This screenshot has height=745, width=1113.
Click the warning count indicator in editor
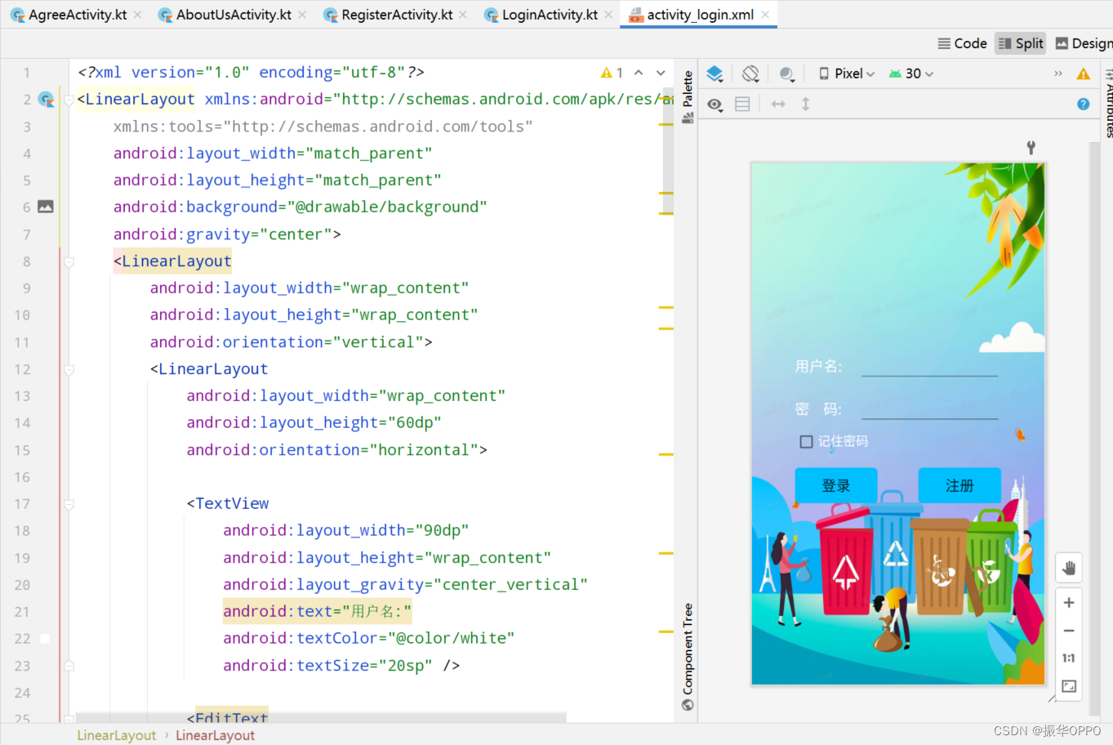click(x=612, y=73)
